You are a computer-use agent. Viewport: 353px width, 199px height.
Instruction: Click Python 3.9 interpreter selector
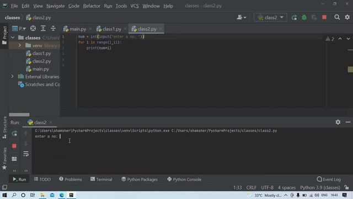coord(320,187)
